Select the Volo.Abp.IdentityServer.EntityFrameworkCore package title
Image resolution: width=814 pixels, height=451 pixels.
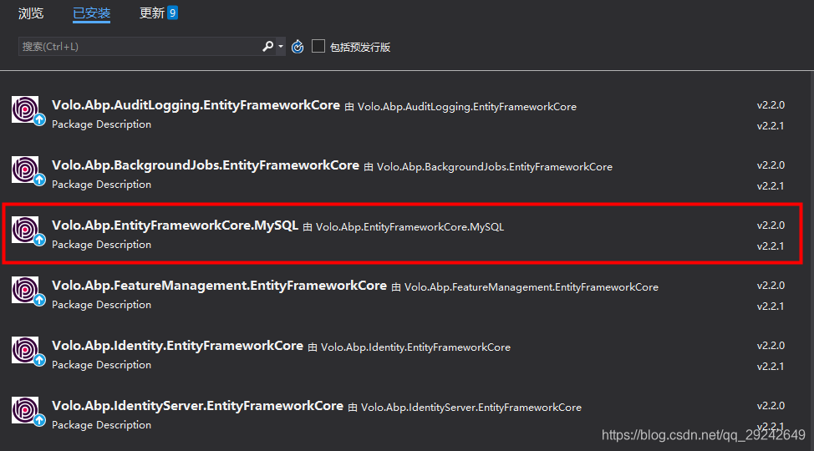coord(197,407)
